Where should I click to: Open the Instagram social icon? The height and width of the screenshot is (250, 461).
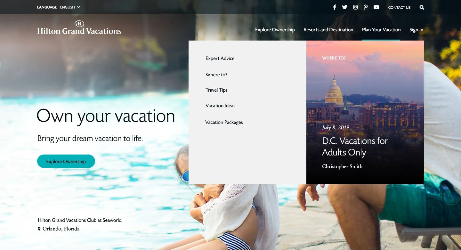pyautogui.click(x=355, y=7)
